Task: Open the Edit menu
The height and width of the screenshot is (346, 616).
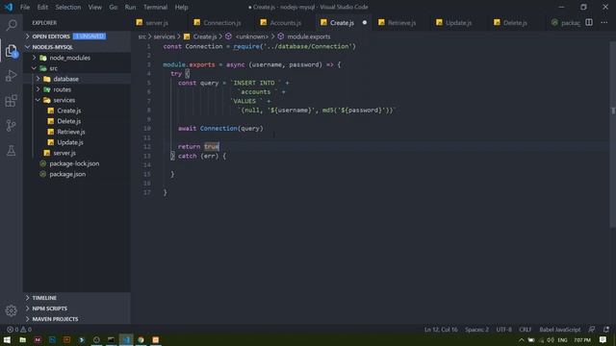Action: pyautogui.click(x=42, y=7)
